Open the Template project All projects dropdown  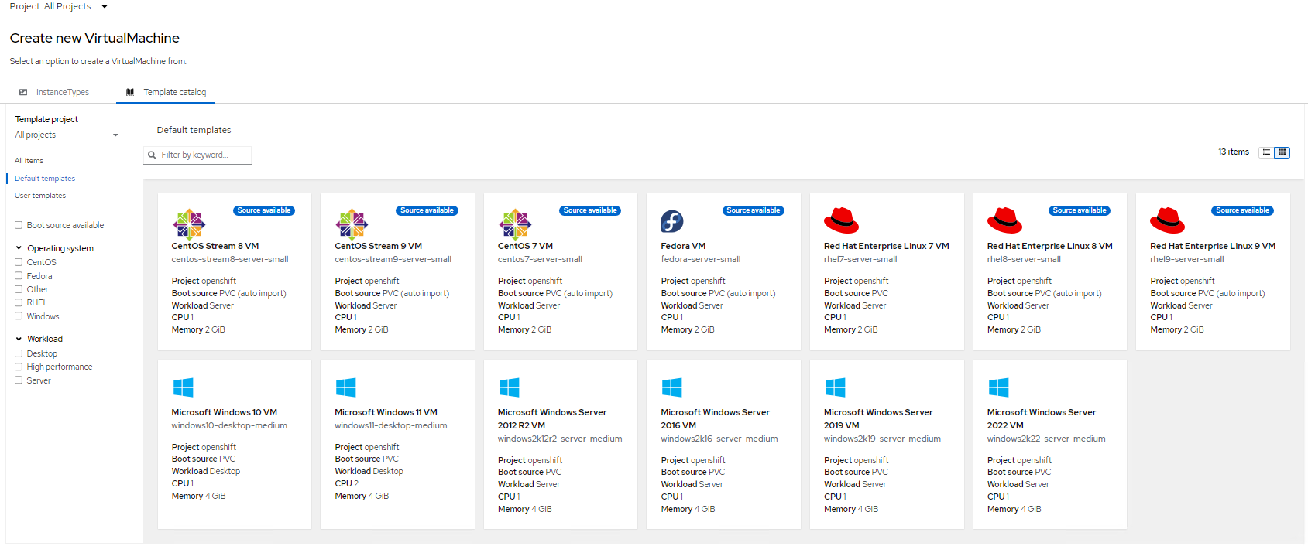point(67,135)
